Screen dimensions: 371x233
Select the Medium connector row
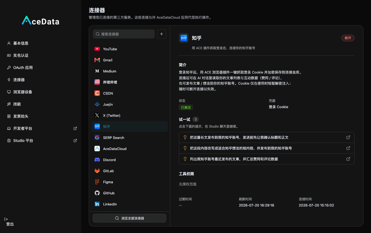pos(129,71)
